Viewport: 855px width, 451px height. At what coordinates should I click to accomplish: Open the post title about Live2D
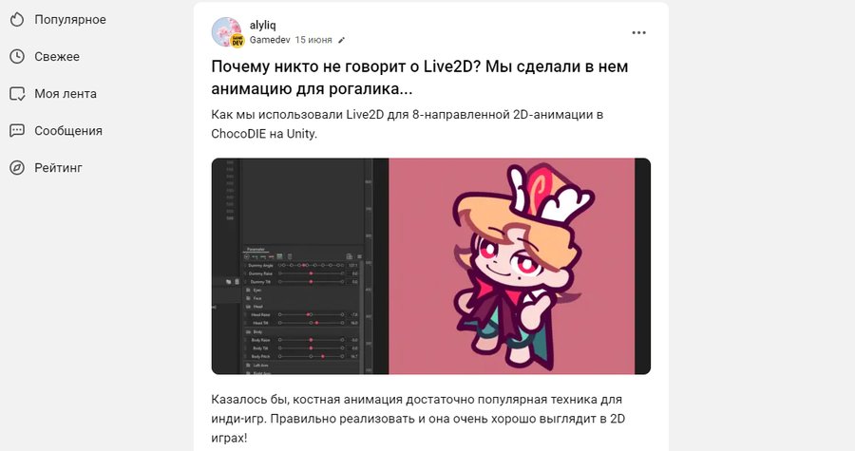click(x=420, y=77)
